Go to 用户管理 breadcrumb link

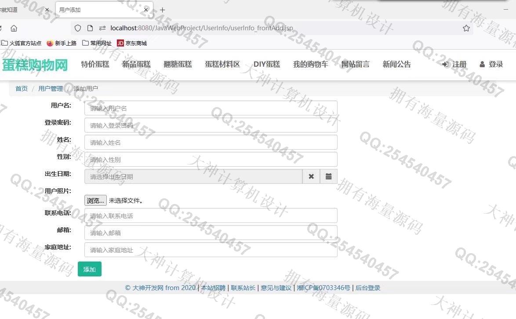pyautogui.click(x=51, y=89)
